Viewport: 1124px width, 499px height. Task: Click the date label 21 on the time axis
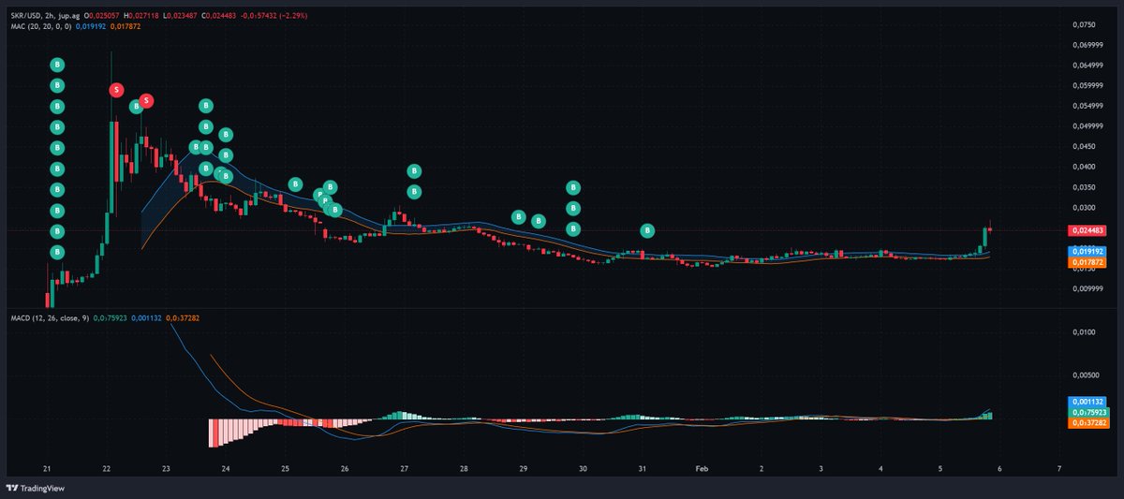(x=47, y=467)
